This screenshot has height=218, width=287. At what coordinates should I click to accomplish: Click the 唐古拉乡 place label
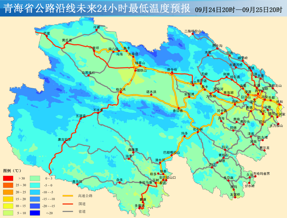[64, 139]
